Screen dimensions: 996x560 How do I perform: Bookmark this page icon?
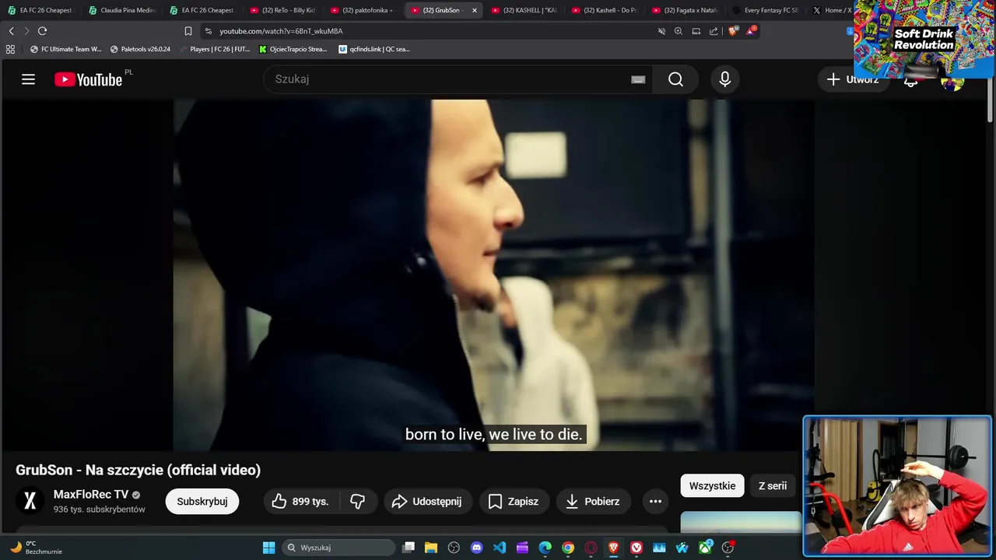click(188, 31)
